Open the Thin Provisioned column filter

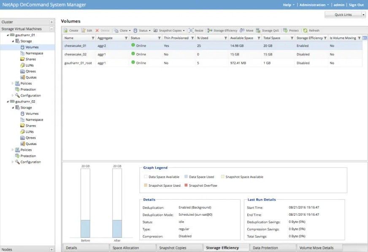(x=192, y=38)
